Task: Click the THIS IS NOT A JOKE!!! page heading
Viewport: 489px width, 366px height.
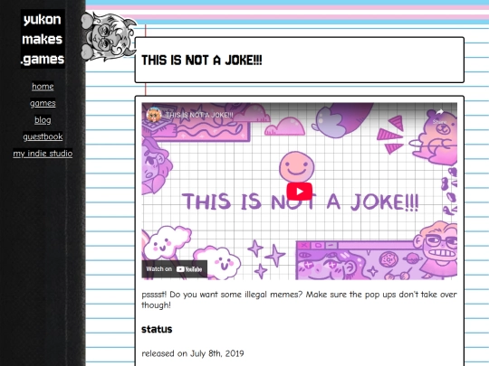Action: 201,60
